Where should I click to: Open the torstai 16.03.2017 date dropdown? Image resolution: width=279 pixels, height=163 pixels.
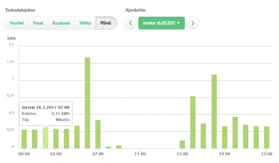[161, 23]
